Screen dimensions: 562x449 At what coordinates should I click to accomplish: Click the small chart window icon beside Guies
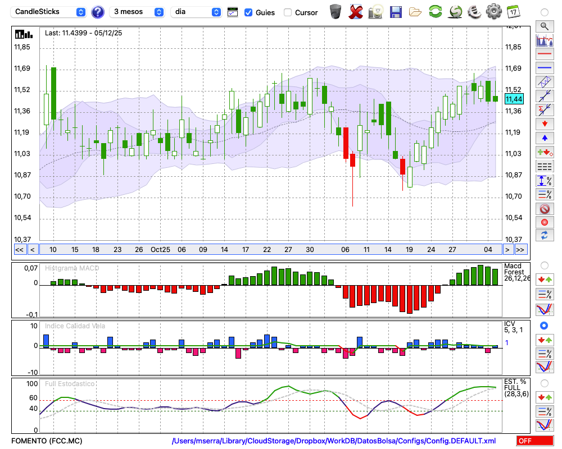(233, 12)
